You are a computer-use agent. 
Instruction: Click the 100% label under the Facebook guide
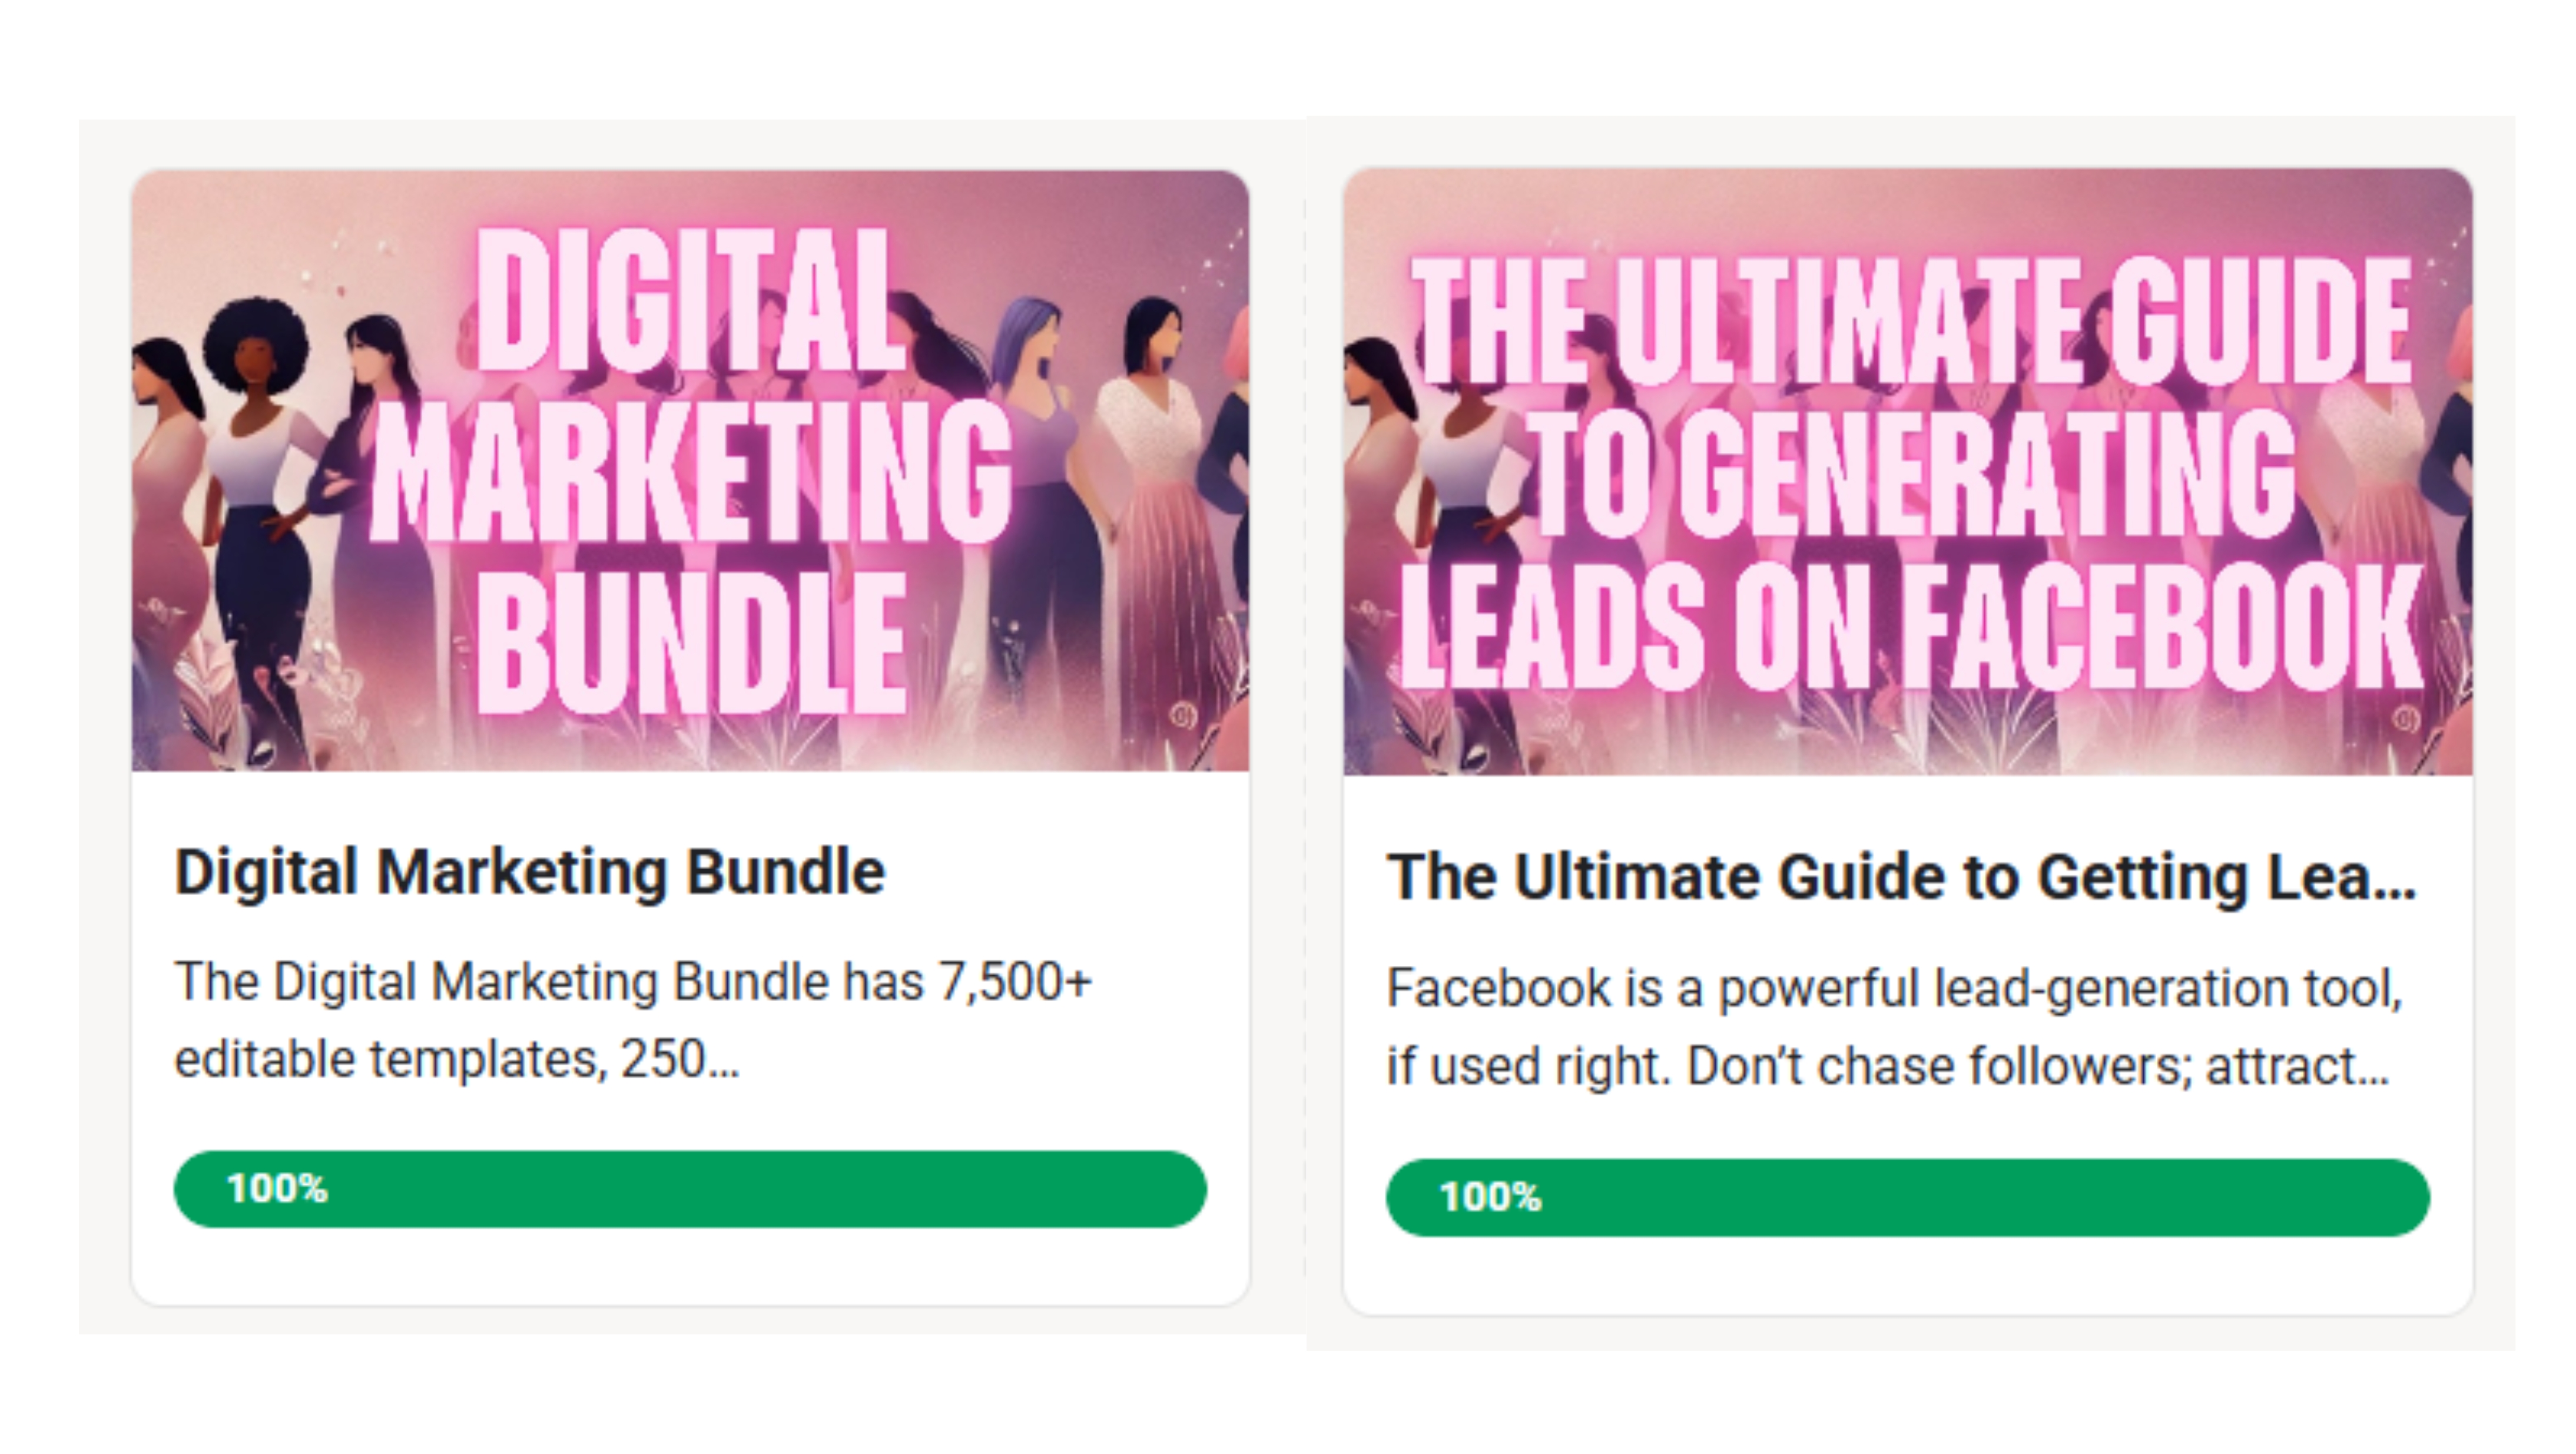pyautogui.click(x=1490, y=1197)
